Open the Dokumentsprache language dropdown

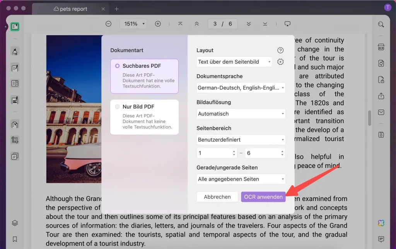point(241,88)
